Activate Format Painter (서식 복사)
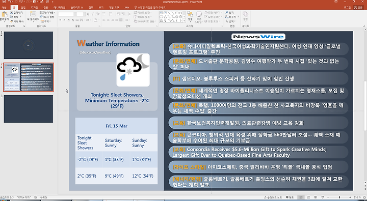 click(x=17, y=21)
